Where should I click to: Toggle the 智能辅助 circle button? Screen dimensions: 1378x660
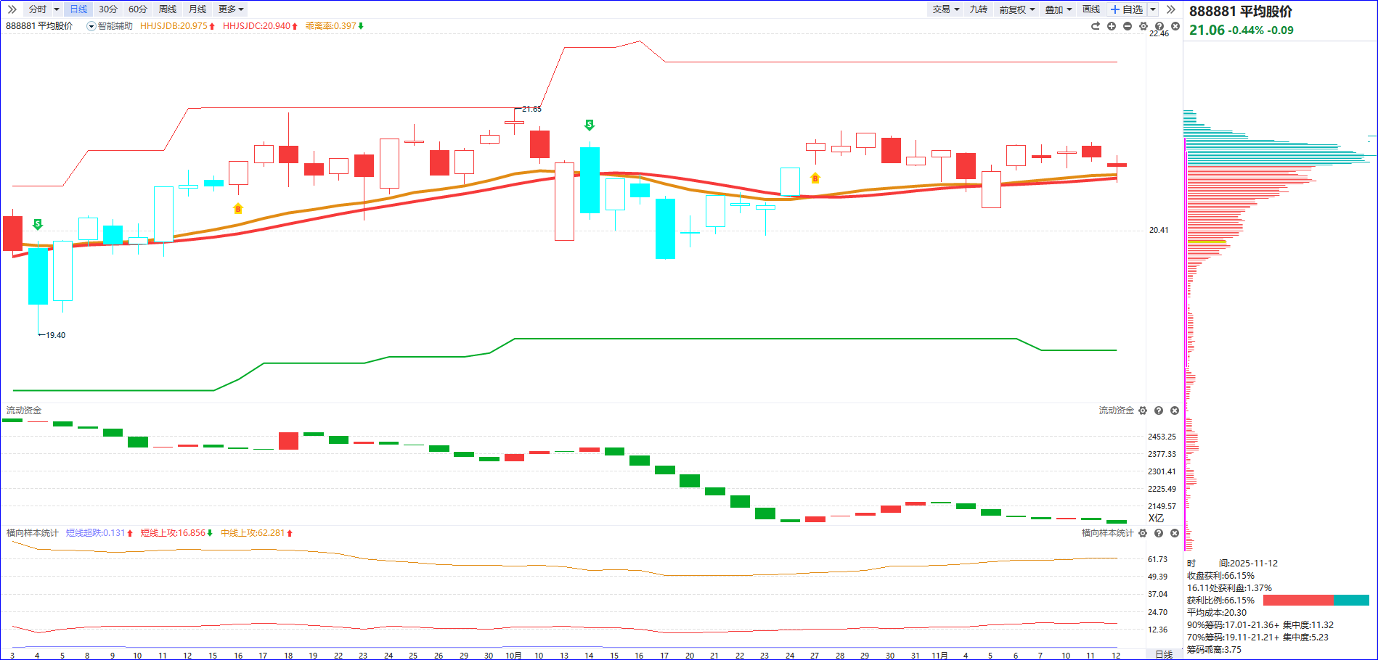coord(91,26)
